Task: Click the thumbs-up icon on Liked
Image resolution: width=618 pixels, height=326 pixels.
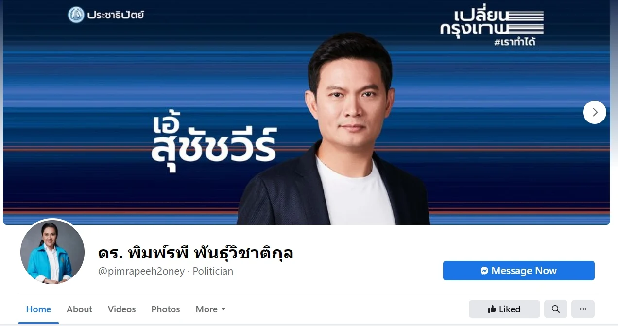Action: click(x=492, y=309)
